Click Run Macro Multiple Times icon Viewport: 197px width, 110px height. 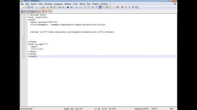[x=133, y=7]
